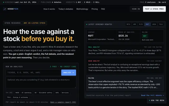The height and width of the screenshot is (106, 169).
Task: Select the AMZN debate tab
Action: click(154, 24)
